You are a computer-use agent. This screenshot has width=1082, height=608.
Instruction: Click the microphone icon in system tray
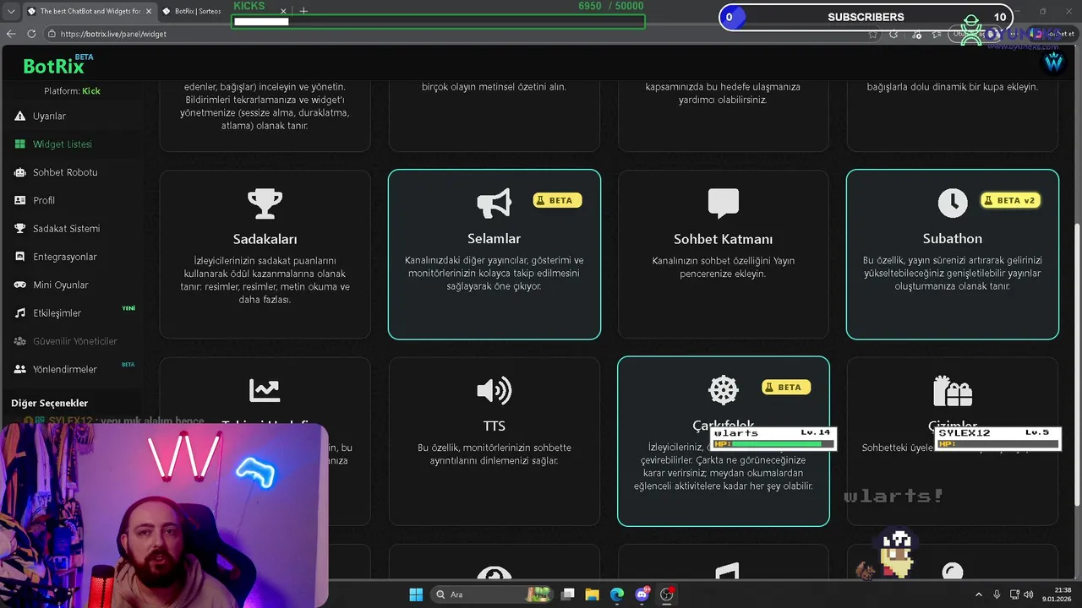pos(997,594)
